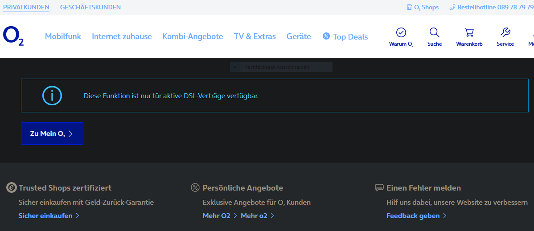Click the chevron after Mehr O2
This screenshot has height=231, width=534.
[x=235, y=216]
